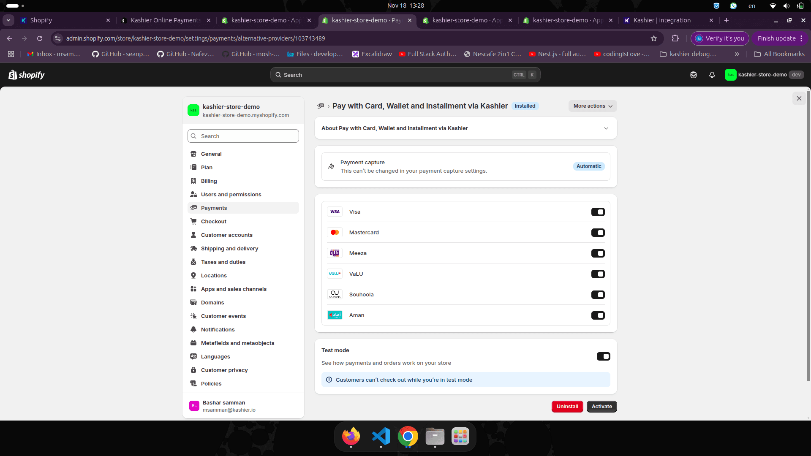Click the Aman logo
This screenshot has width=811, height=456.
click(335, 315)
